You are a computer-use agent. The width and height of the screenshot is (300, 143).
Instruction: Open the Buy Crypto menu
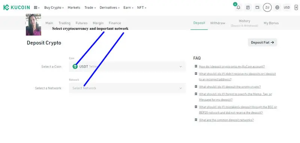(x=54, y=7)
